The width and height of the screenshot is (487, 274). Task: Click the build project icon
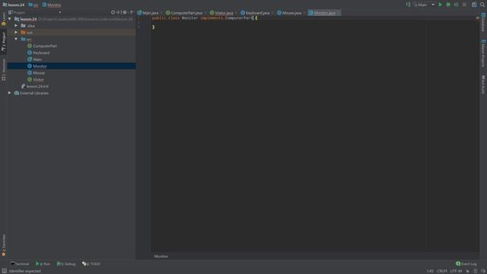coord(408,5)
